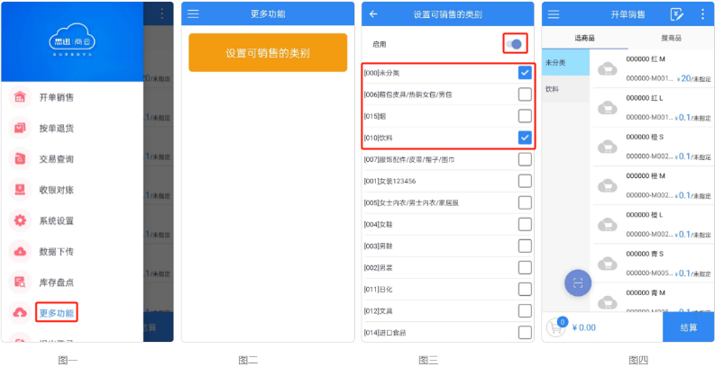Click the back arrow on 设置可销售的类别 screen
This screenshot has height=376, width=715.
(373, 14)
